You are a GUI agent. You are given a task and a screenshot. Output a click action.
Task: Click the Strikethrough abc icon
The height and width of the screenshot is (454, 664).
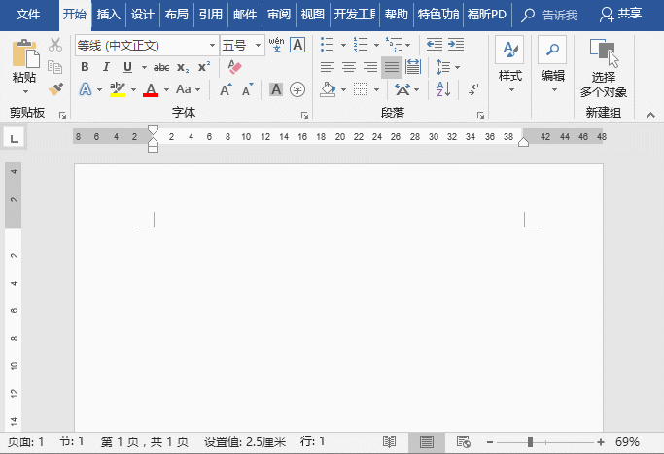[x=161, y=67]
